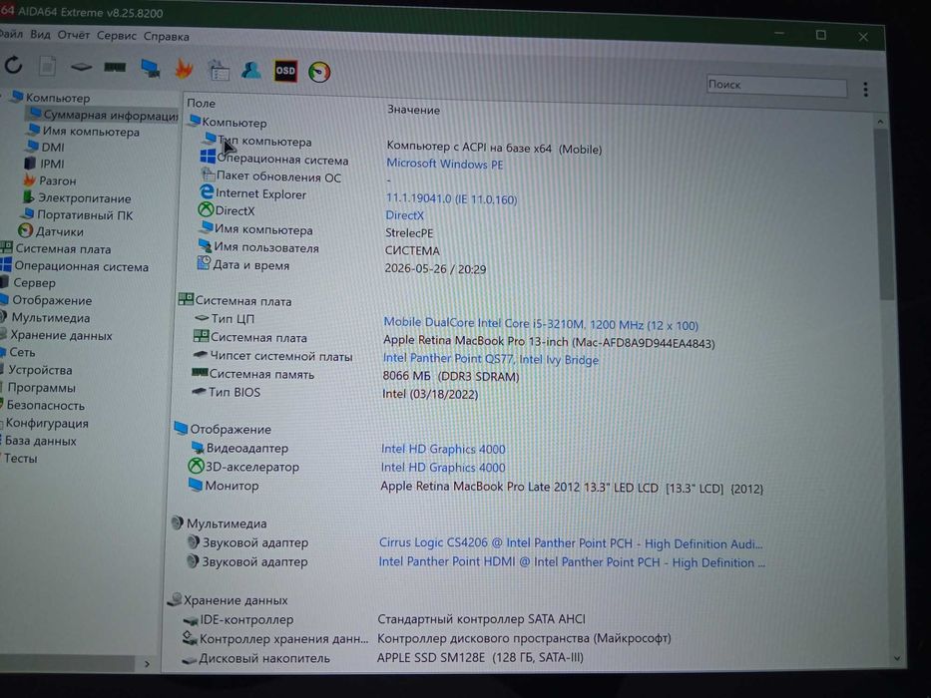Screen dimensions: 931x698
Task: Click the Тип компьютера row
Action: [402, 145]
